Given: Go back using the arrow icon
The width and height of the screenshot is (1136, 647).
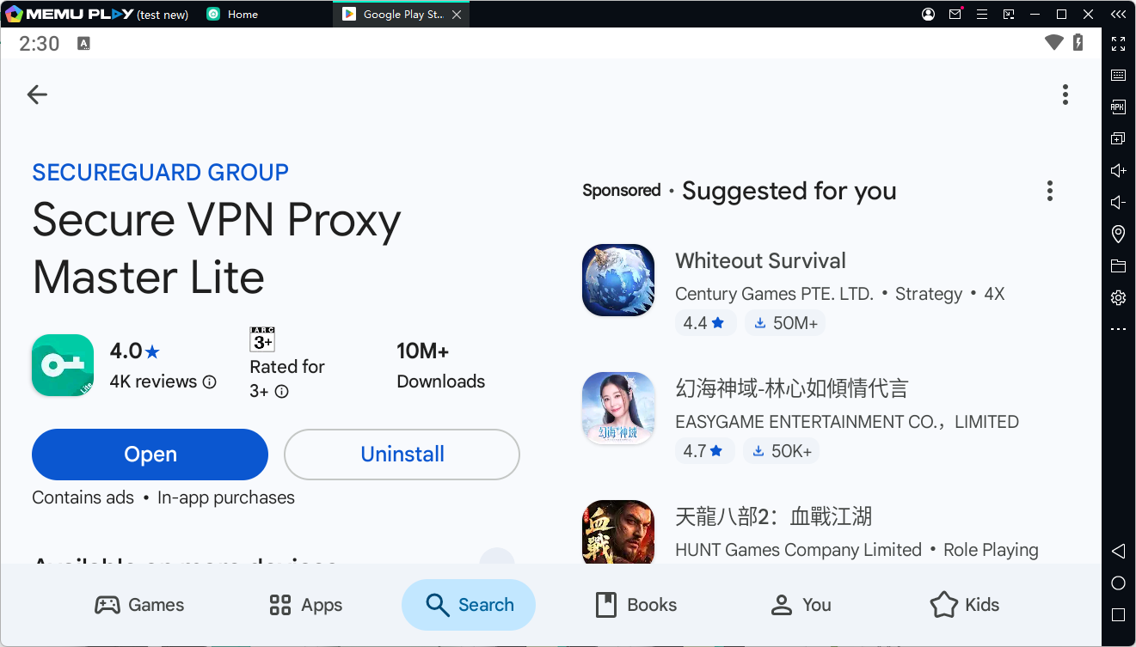Looking at the screenshot, I should pyautogui.click(x=37, y=95).
